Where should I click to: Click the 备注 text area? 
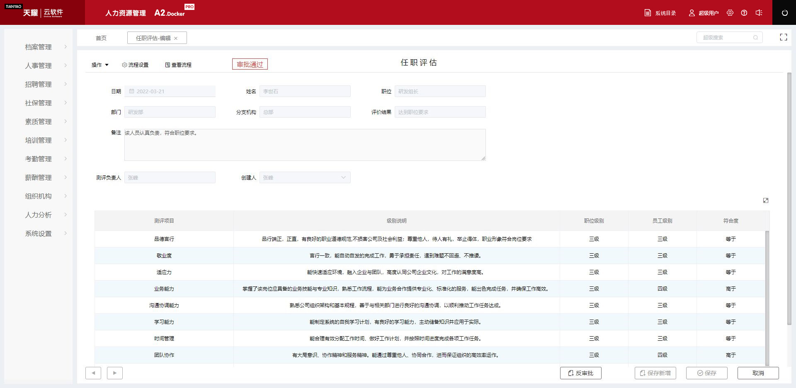(x=305, y=145)
